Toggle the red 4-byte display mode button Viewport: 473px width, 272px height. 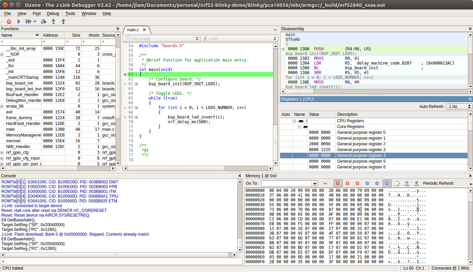click(x=357, y=183)
